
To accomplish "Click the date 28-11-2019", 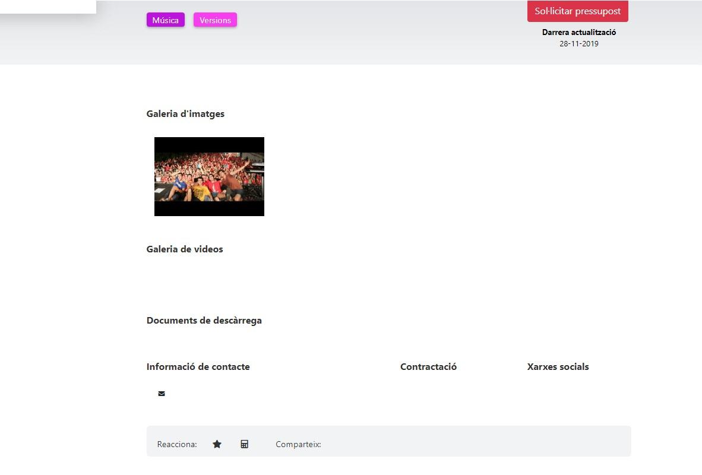I will coord(578,44).
